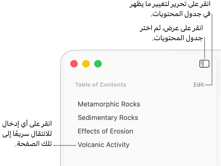
Task: Open the Metamorphic Rocks entry
Action: pyautogui.click(x=109, y=104)
